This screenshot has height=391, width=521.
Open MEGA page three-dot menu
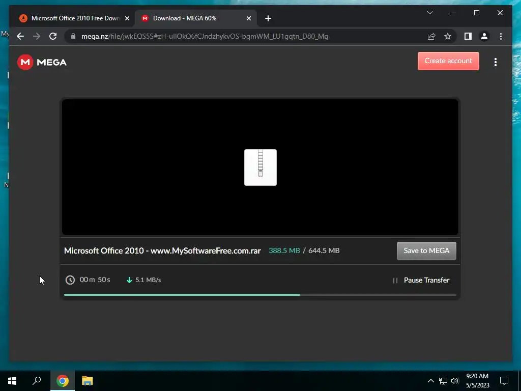[496, 62]
